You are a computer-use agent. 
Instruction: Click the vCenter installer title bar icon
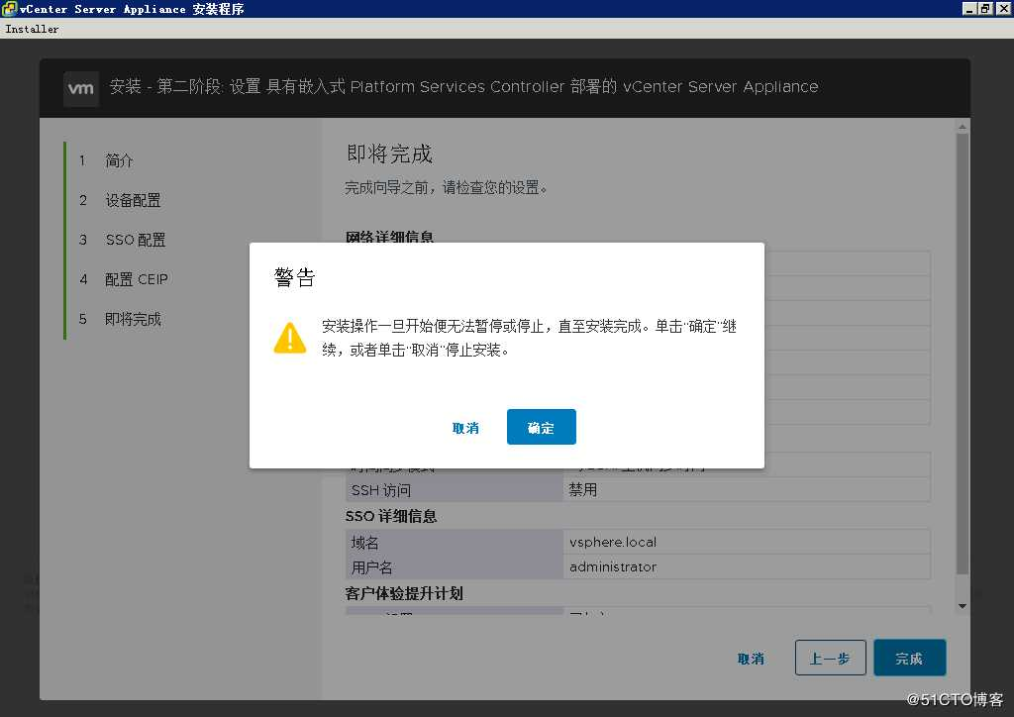click(x=9, y=8)
